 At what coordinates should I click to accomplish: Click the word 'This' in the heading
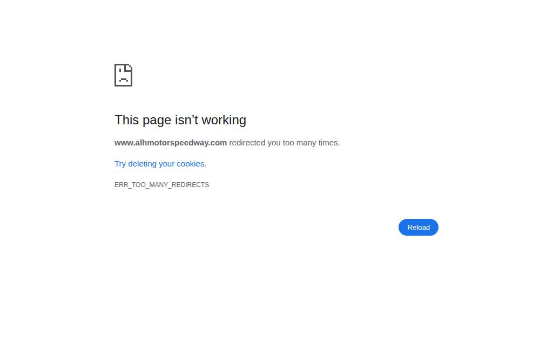[x=126, y=120]
